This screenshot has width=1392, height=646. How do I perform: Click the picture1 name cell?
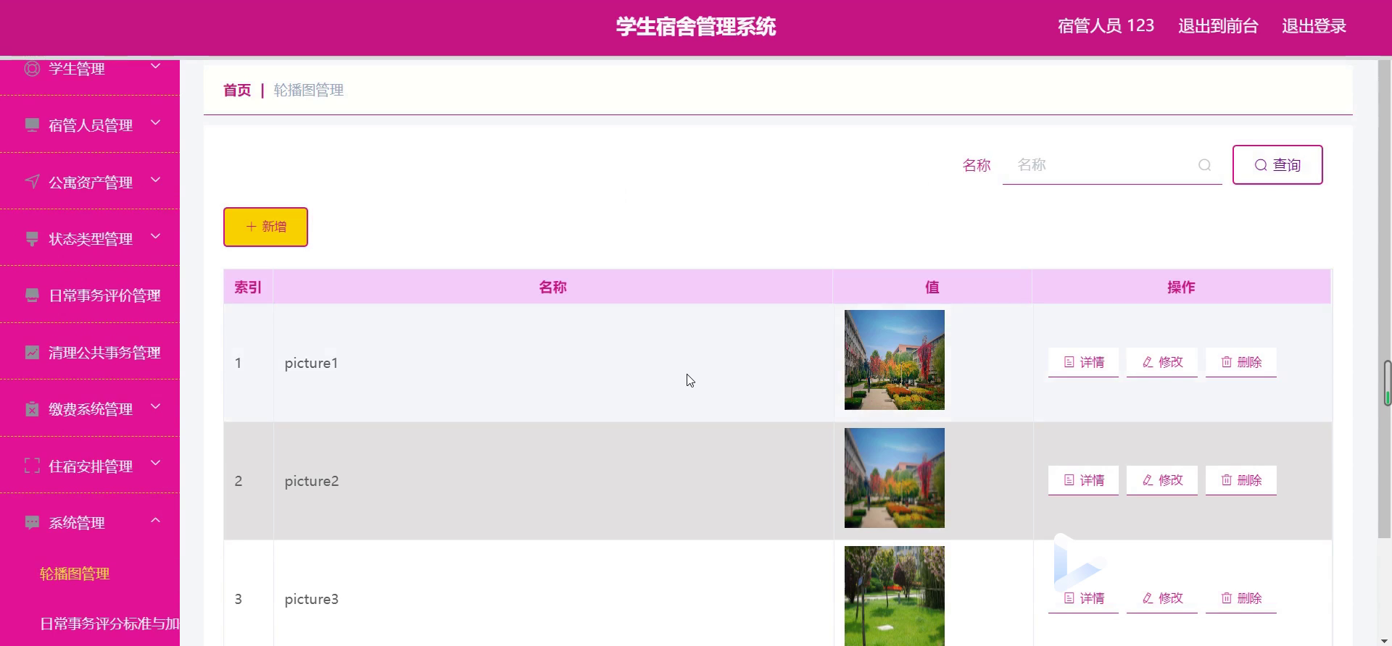point(553,363)
